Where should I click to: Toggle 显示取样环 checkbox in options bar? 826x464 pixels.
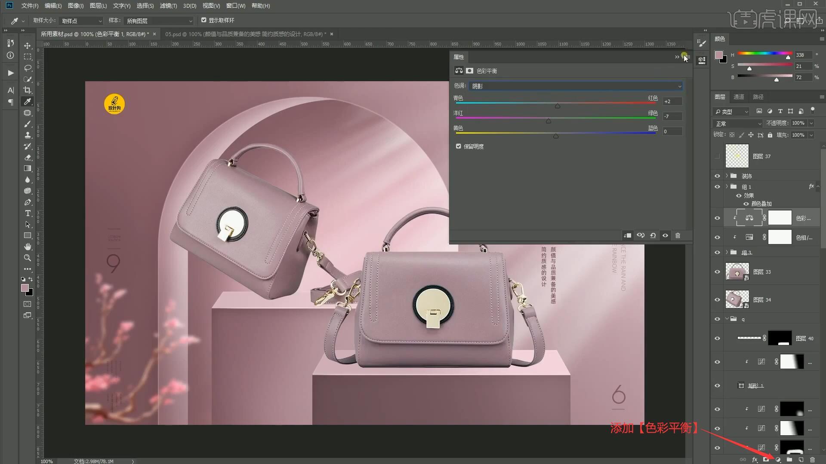[x=204, y=20]
